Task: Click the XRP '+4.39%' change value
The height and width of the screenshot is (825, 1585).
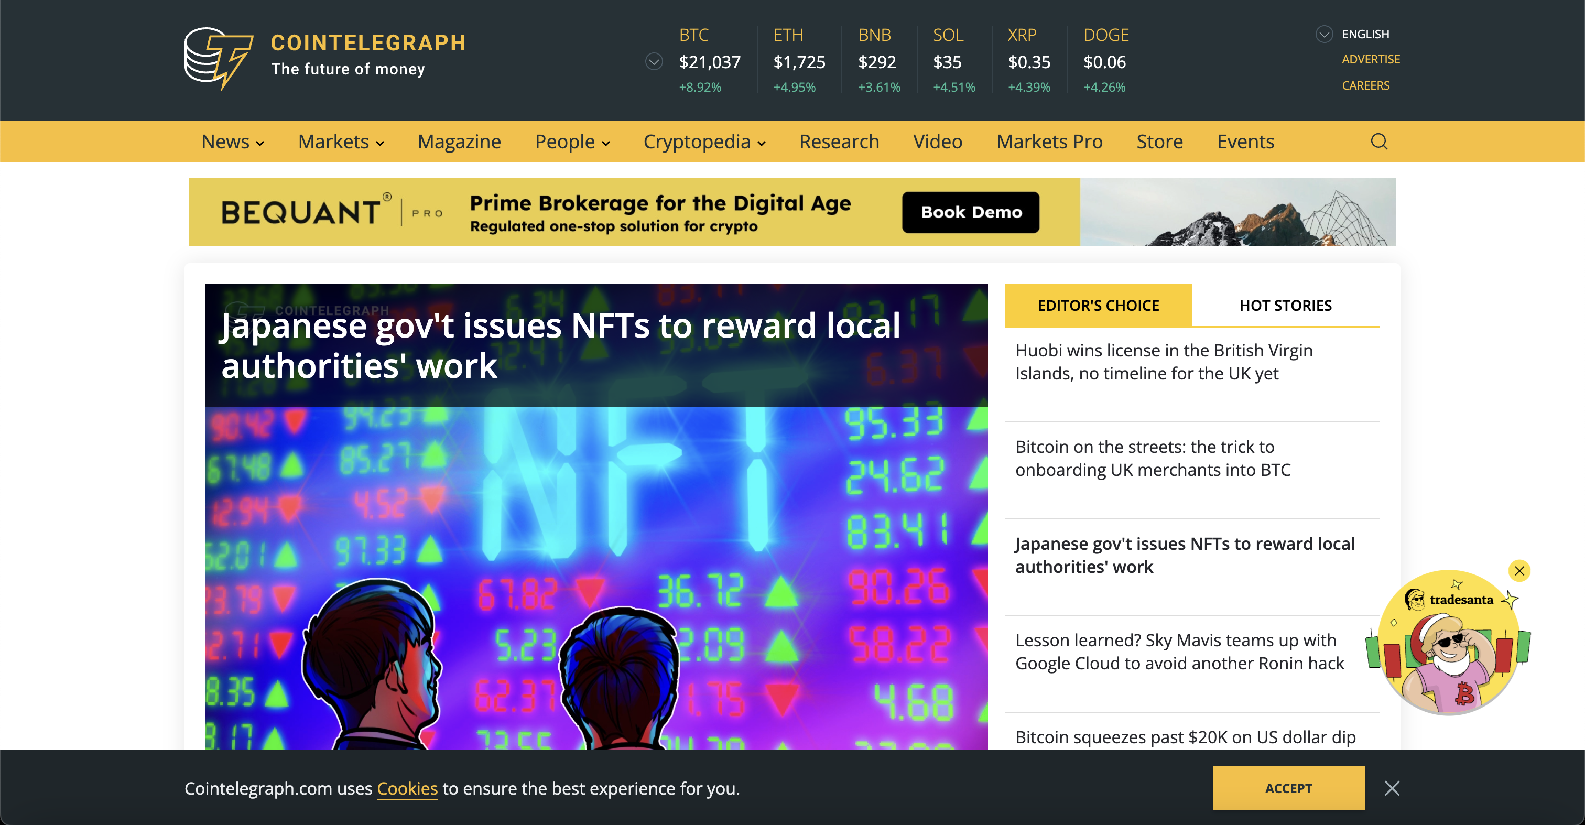Action: point(1029,88)
